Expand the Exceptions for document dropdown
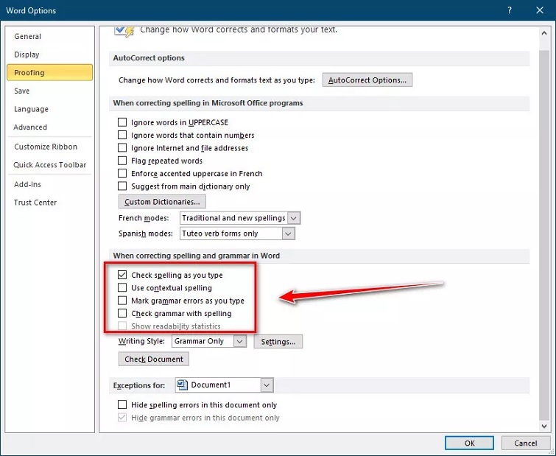 pos(266,385)
